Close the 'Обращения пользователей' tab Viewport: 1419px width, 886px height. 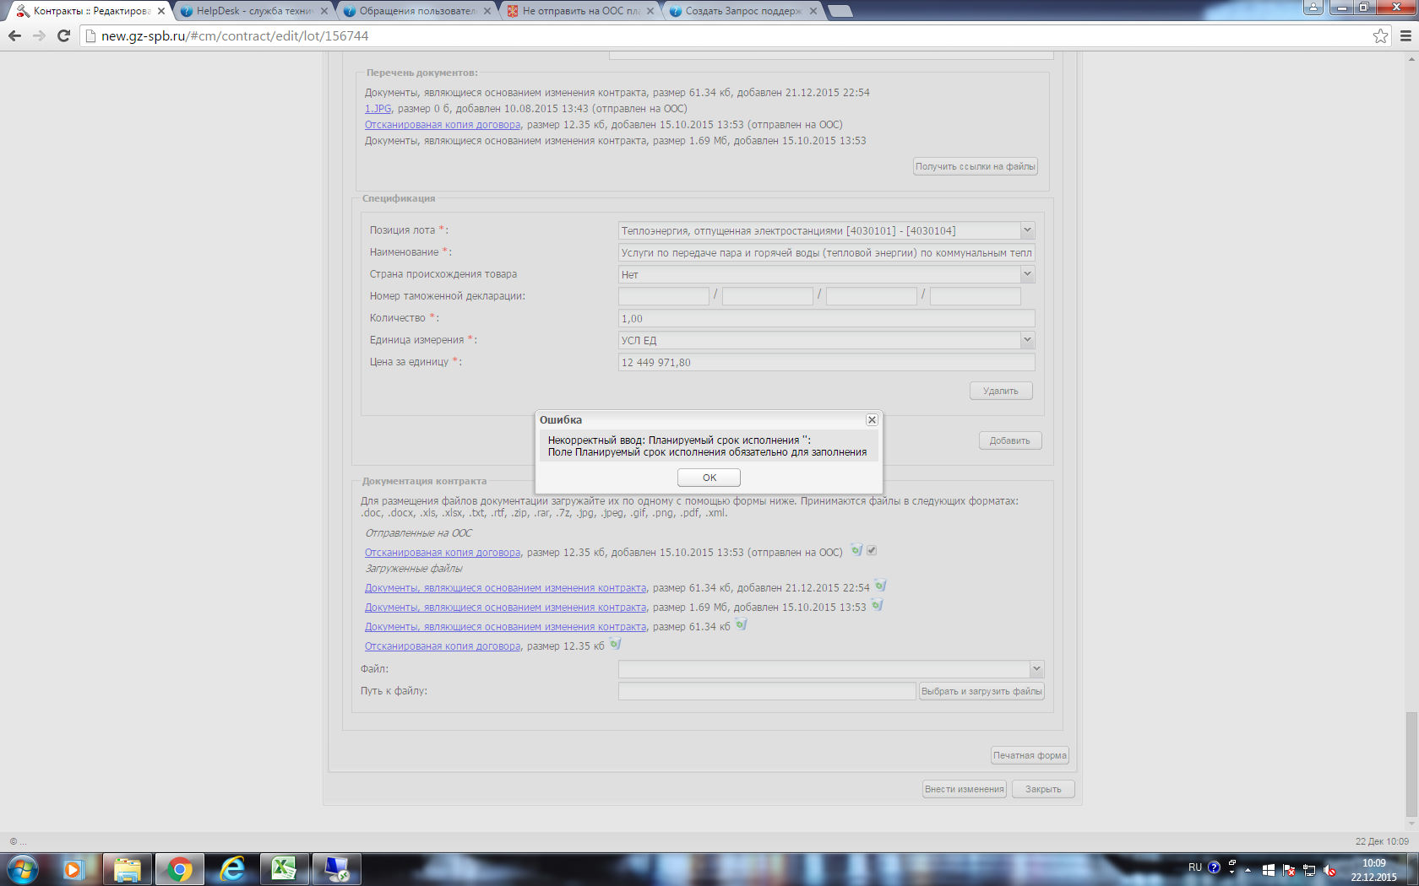[487, 11]
